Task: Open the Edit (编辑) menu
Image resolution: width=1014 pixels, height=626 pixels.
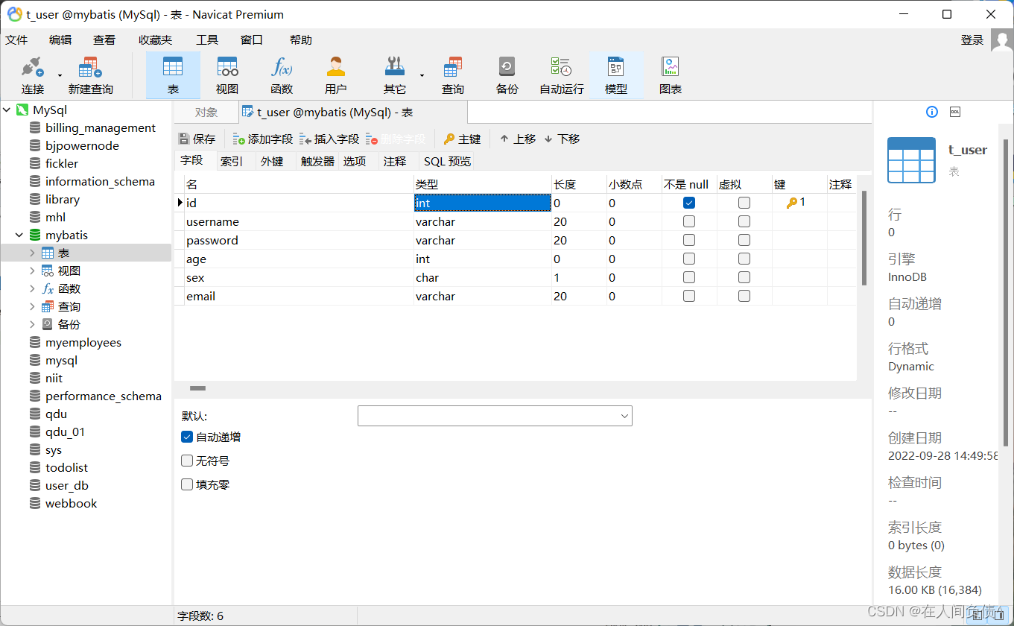Action: point(60,40)
